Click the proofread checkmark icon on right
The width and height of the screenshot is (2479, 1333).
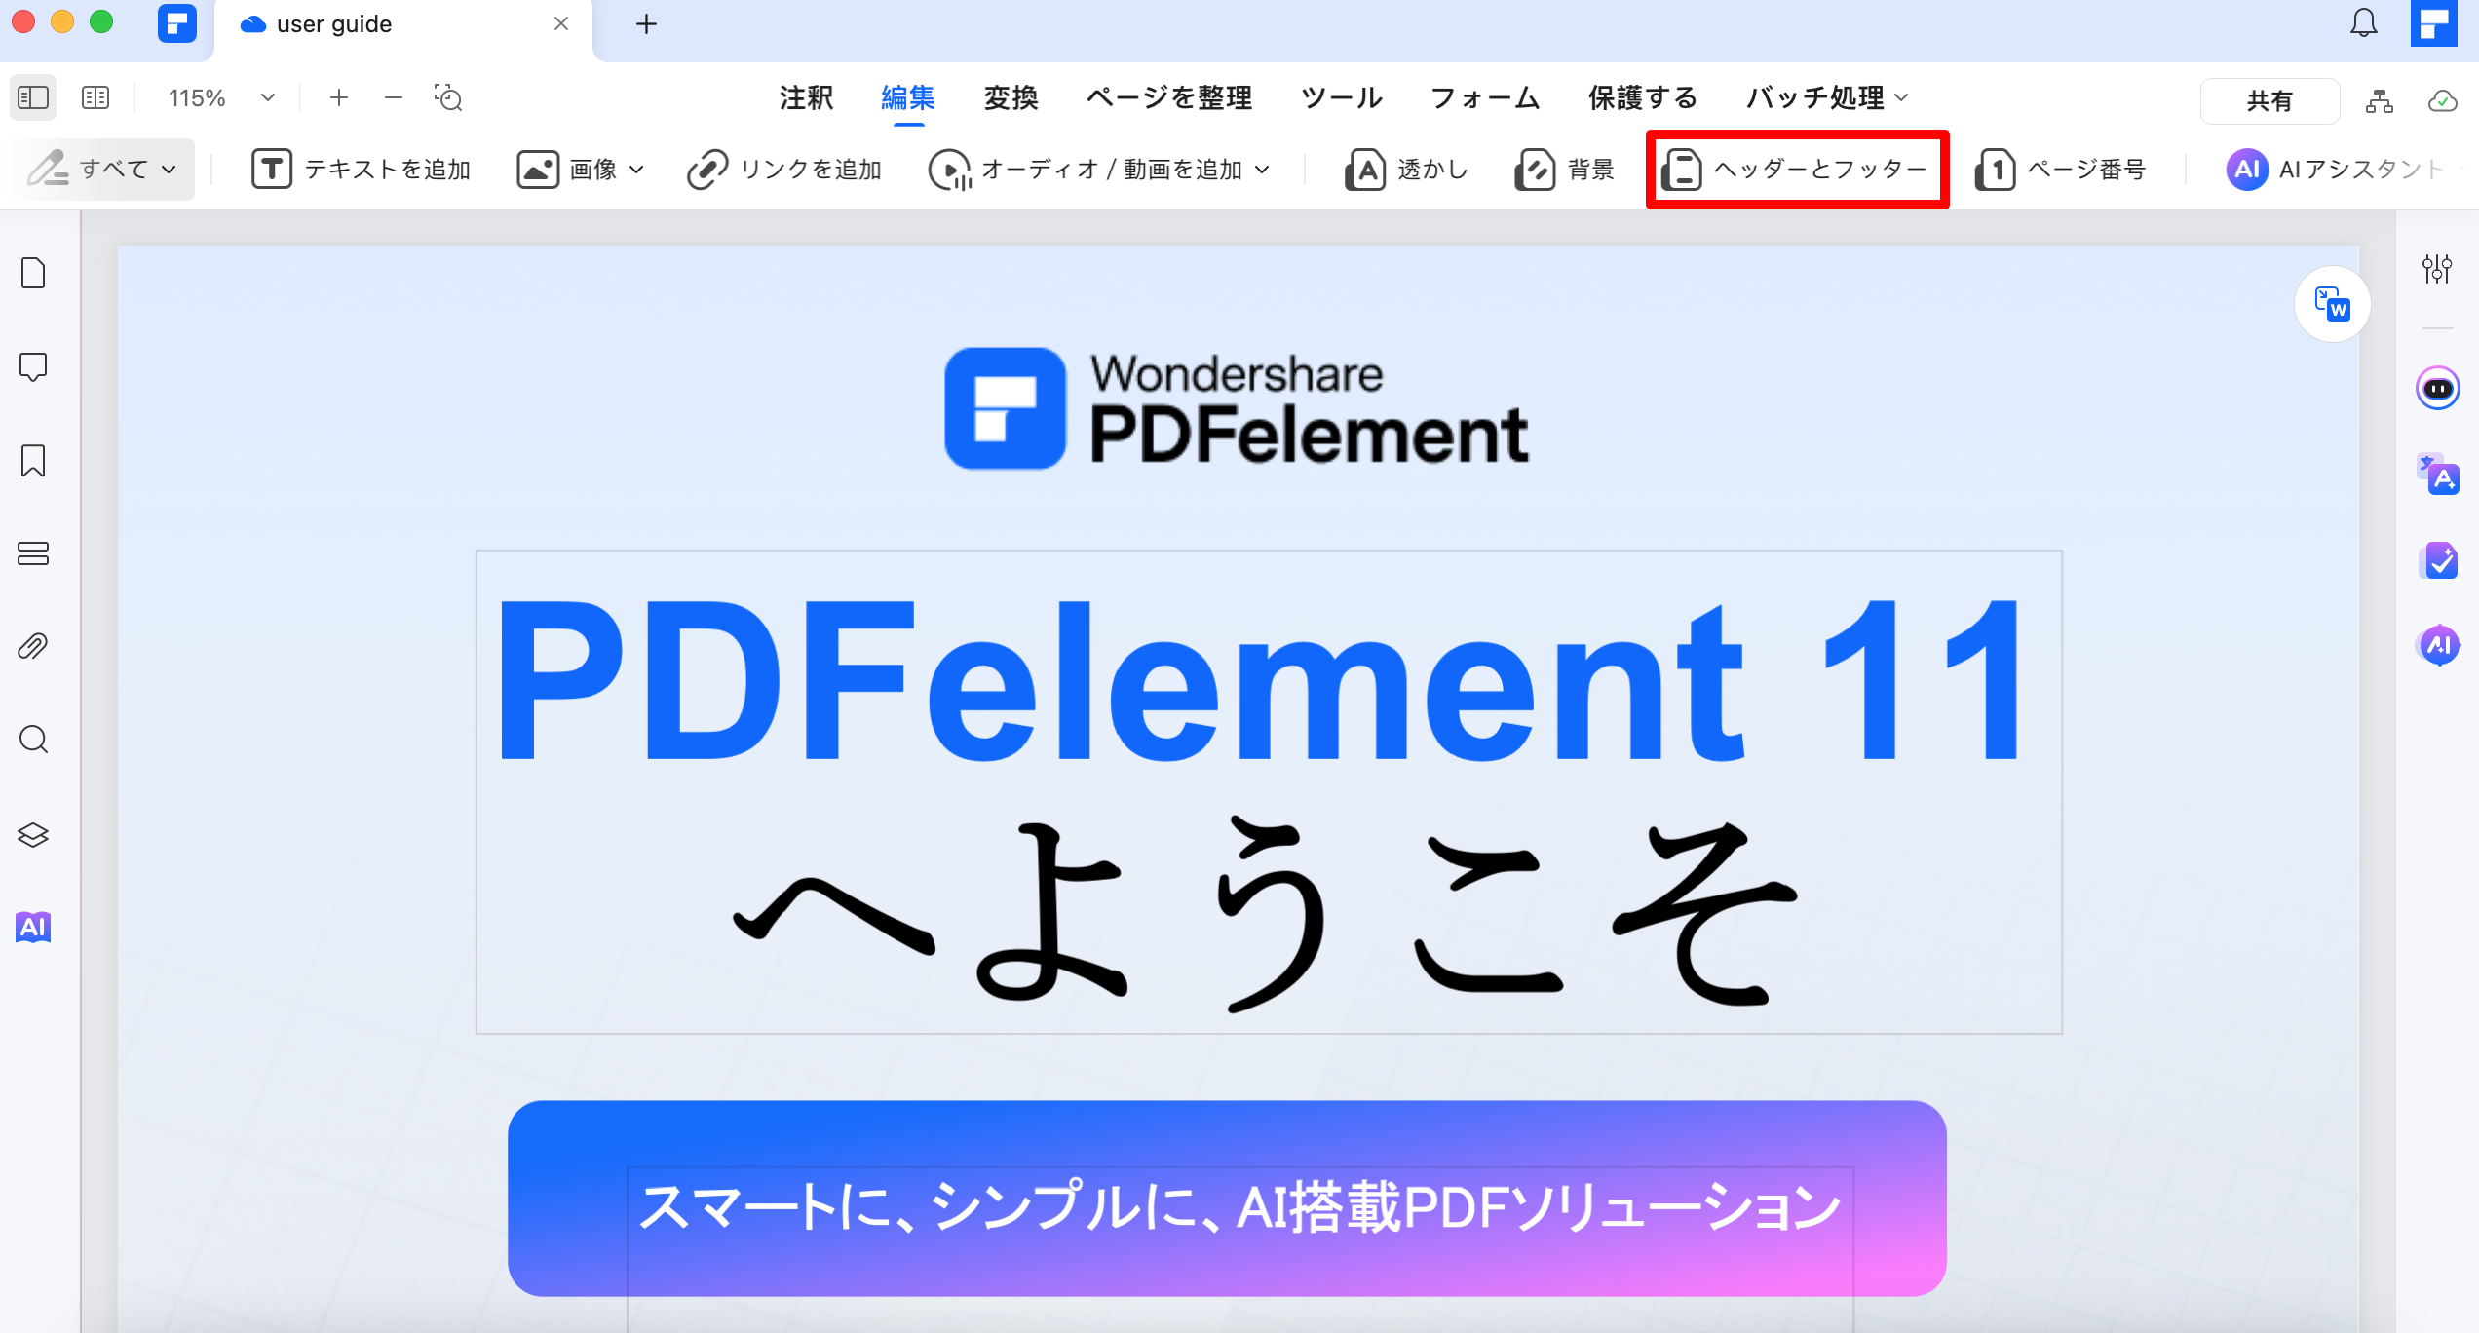2439,560
